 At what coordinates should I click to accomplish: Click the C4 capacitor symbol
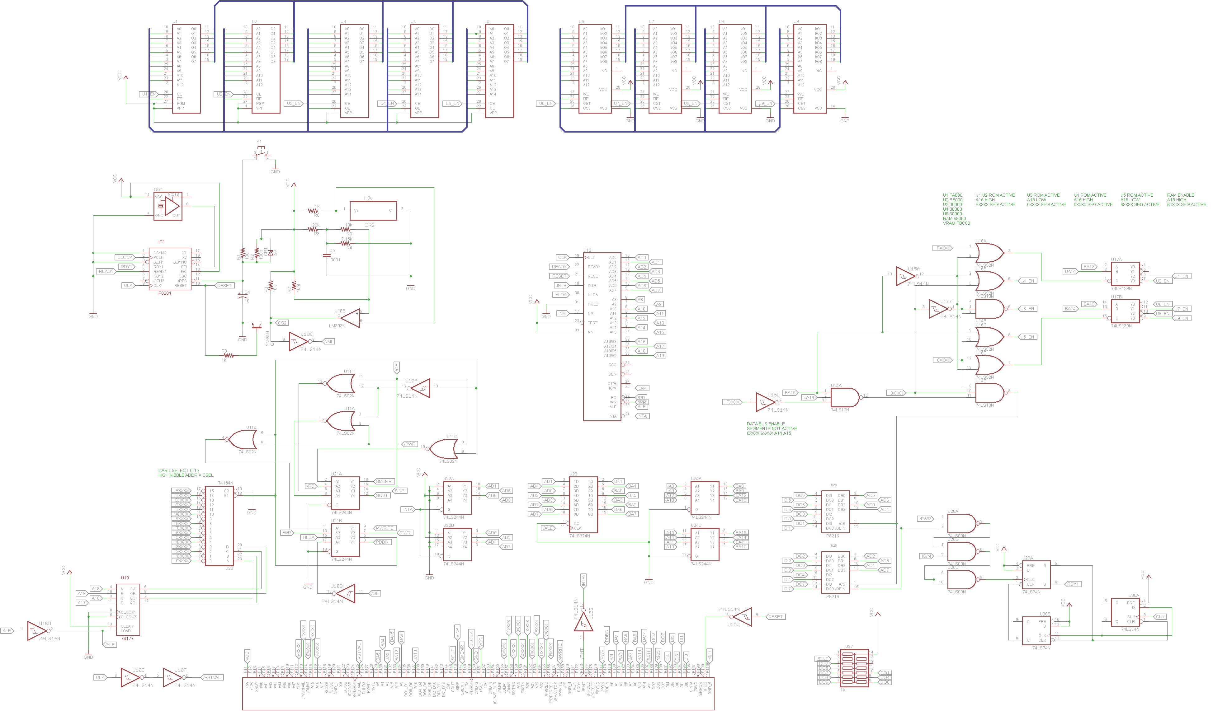tap(243, 297)
